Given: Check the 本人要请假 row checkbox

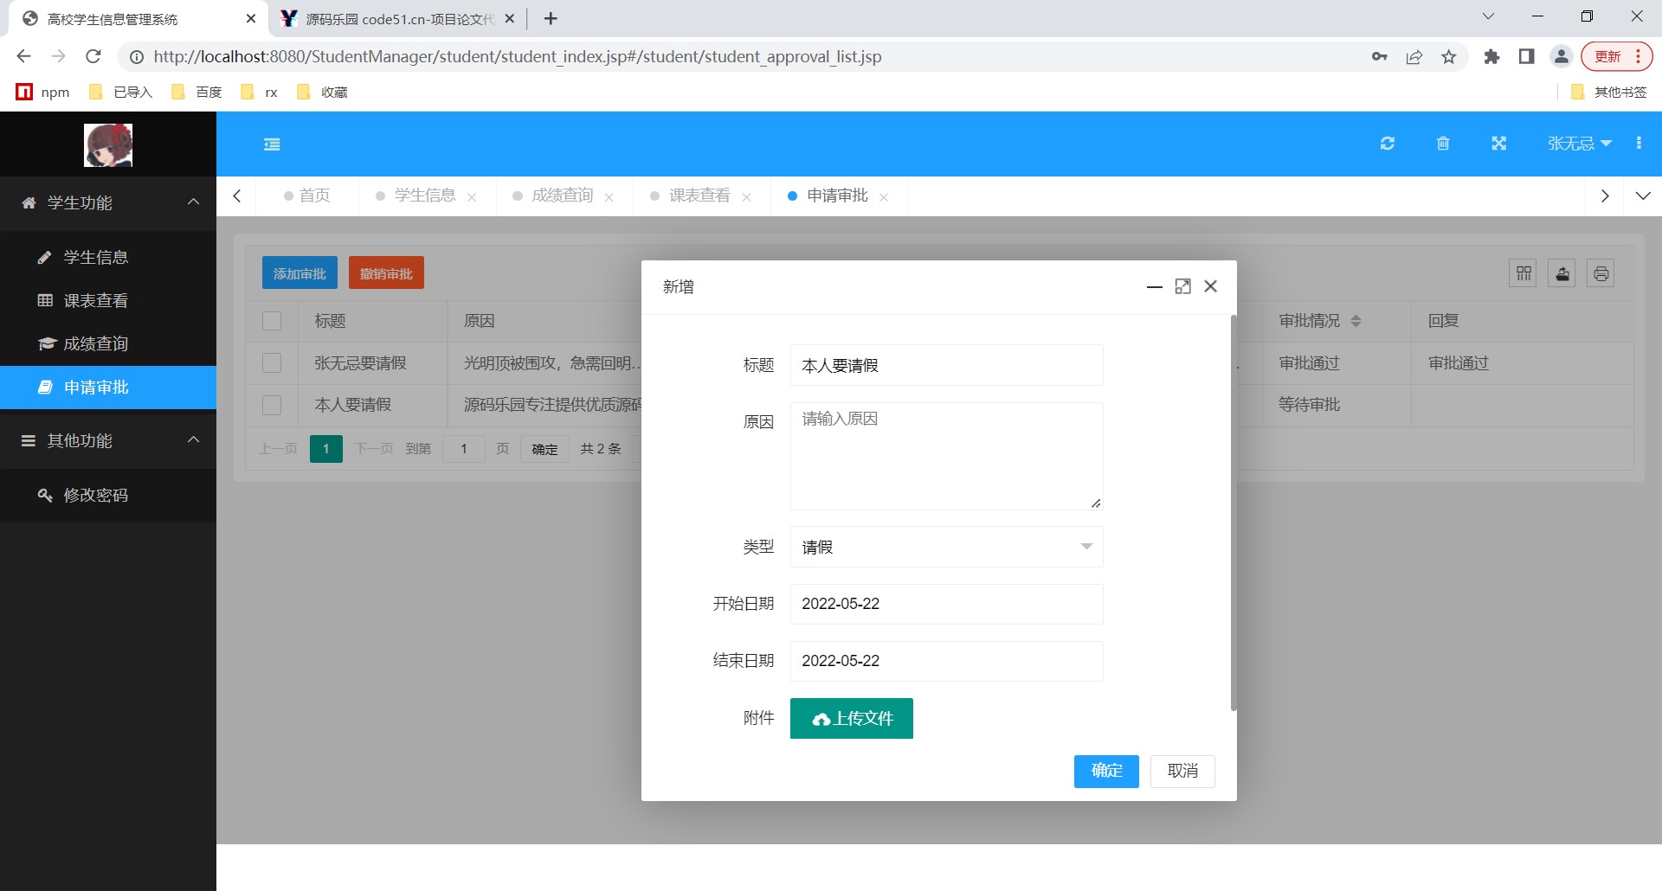Looking at the screenshot, I should point(272,405).
